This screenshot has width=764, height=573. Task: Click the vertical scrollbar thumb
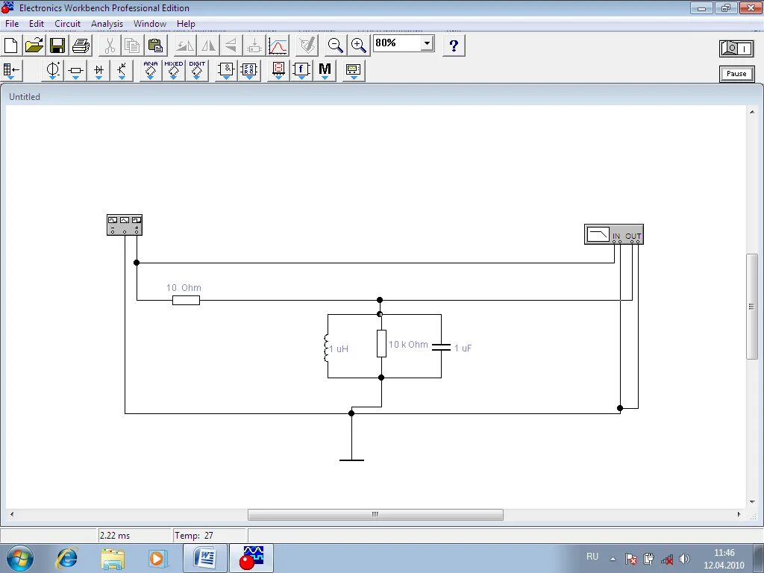pyautogui.click(x=752, y=307)
